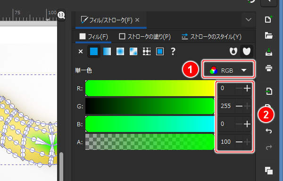Decrease the G value with minus

click(239, 106)
